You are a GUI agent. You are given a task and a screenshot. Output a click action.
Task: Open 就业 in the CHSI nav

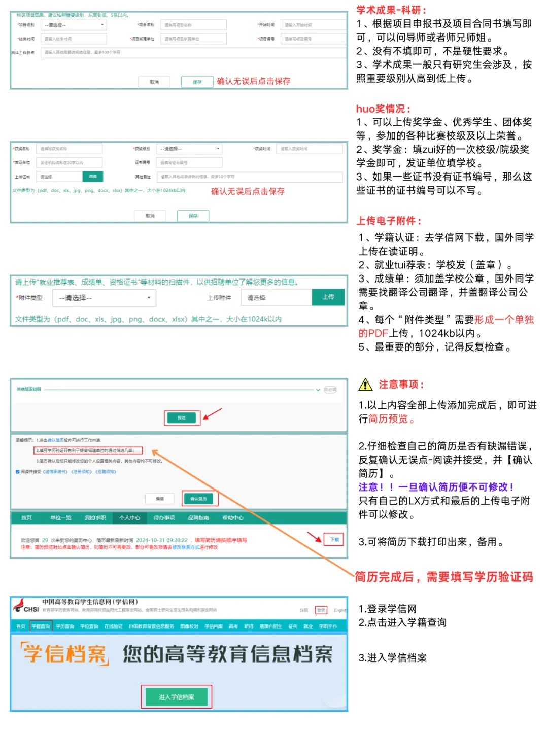click(x=308, y=626)
